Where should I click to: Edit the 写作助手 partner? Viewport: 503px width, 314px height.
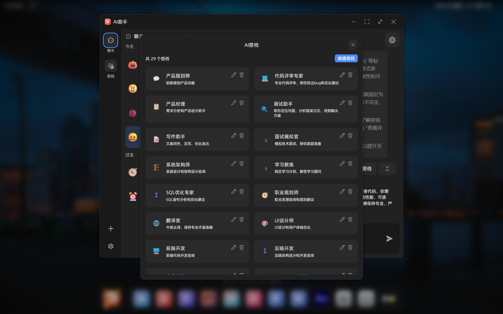233,136
